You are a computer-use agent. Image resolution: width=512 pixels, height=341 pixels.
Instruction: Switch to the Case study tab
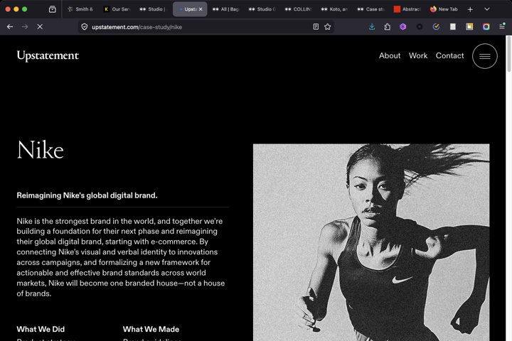coord(371,9)
